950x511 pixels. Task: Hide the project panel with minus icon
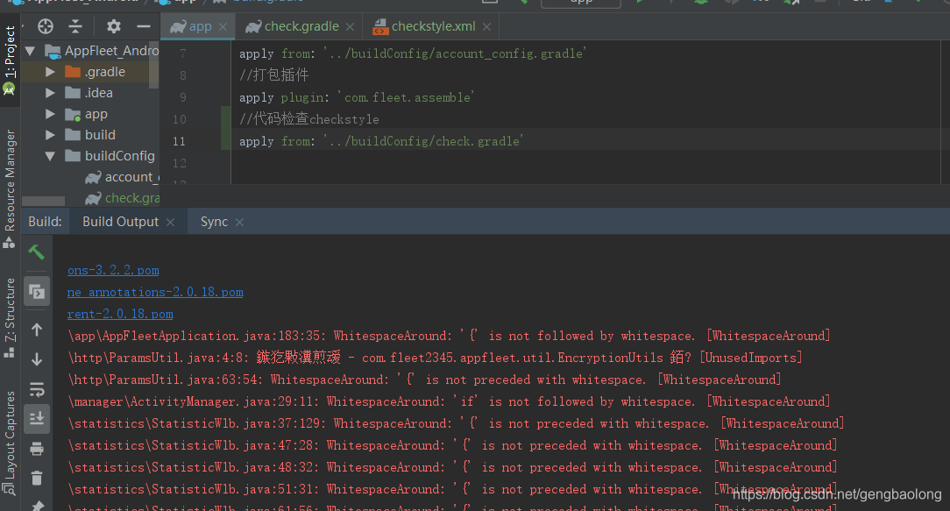144,26
